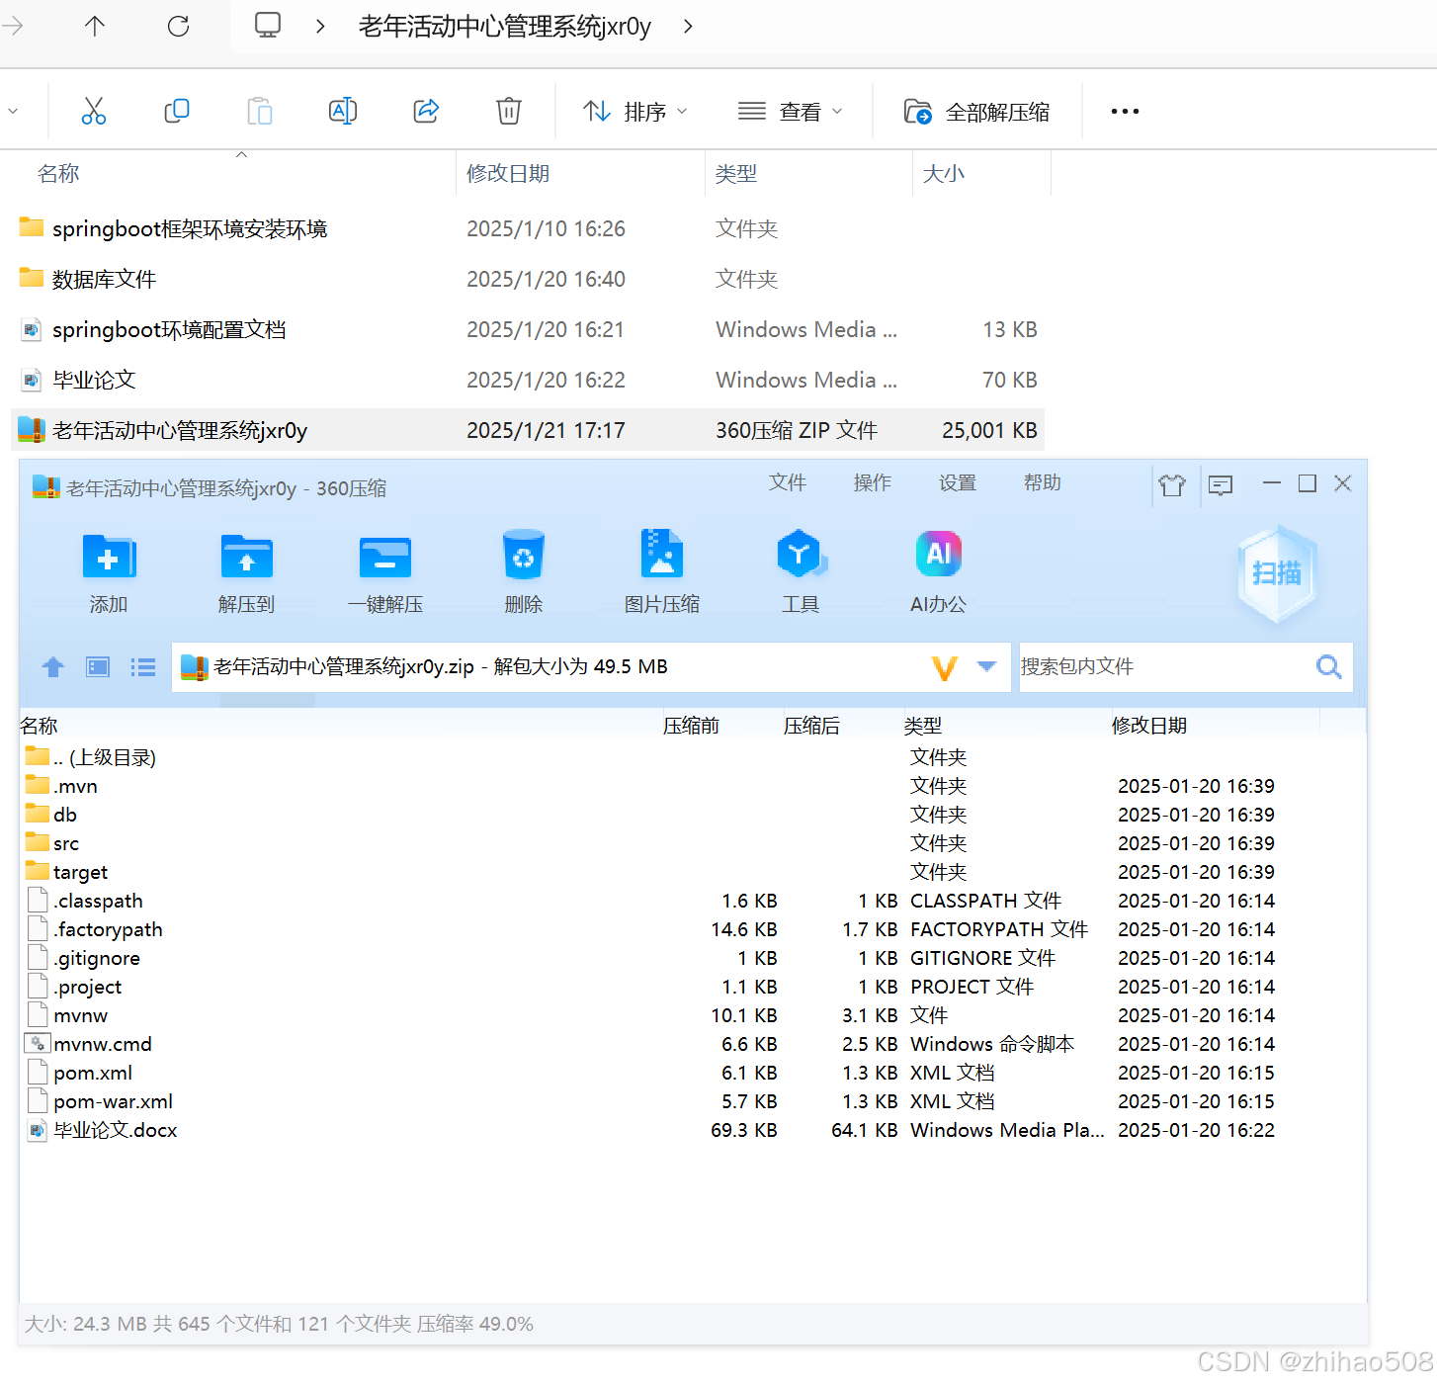This screenshot has width=1437, height=1387.
Task: Switch to large icon view in 360压缩
Action: click(x=98, y=667)
